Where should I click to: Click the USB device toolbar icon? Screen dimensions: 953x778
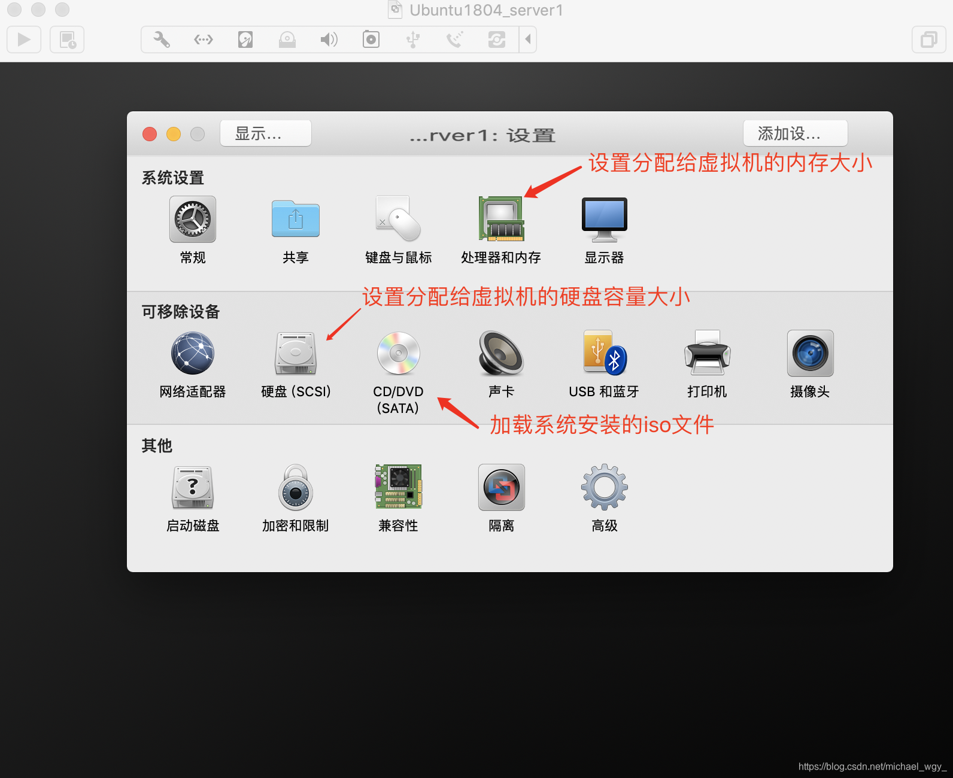pyautogui.click(x=413, y=39)
